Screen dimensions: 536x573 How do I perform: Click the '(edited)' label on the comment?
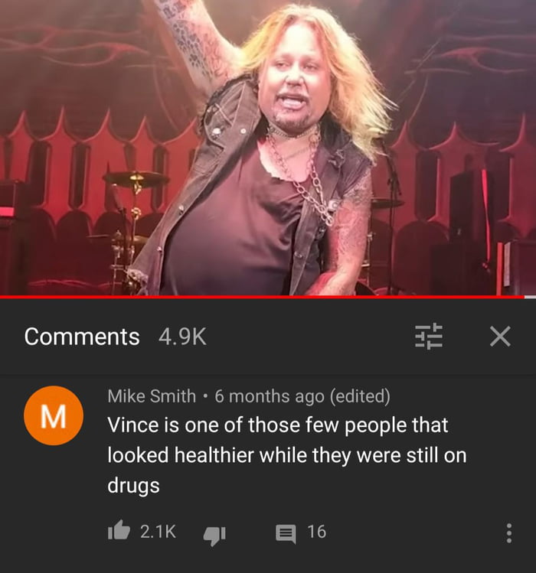[360, 396]
